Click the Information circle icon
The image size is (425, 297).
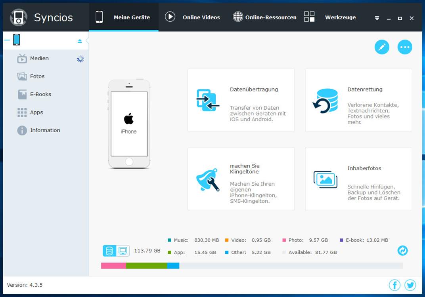coord(22,130)
